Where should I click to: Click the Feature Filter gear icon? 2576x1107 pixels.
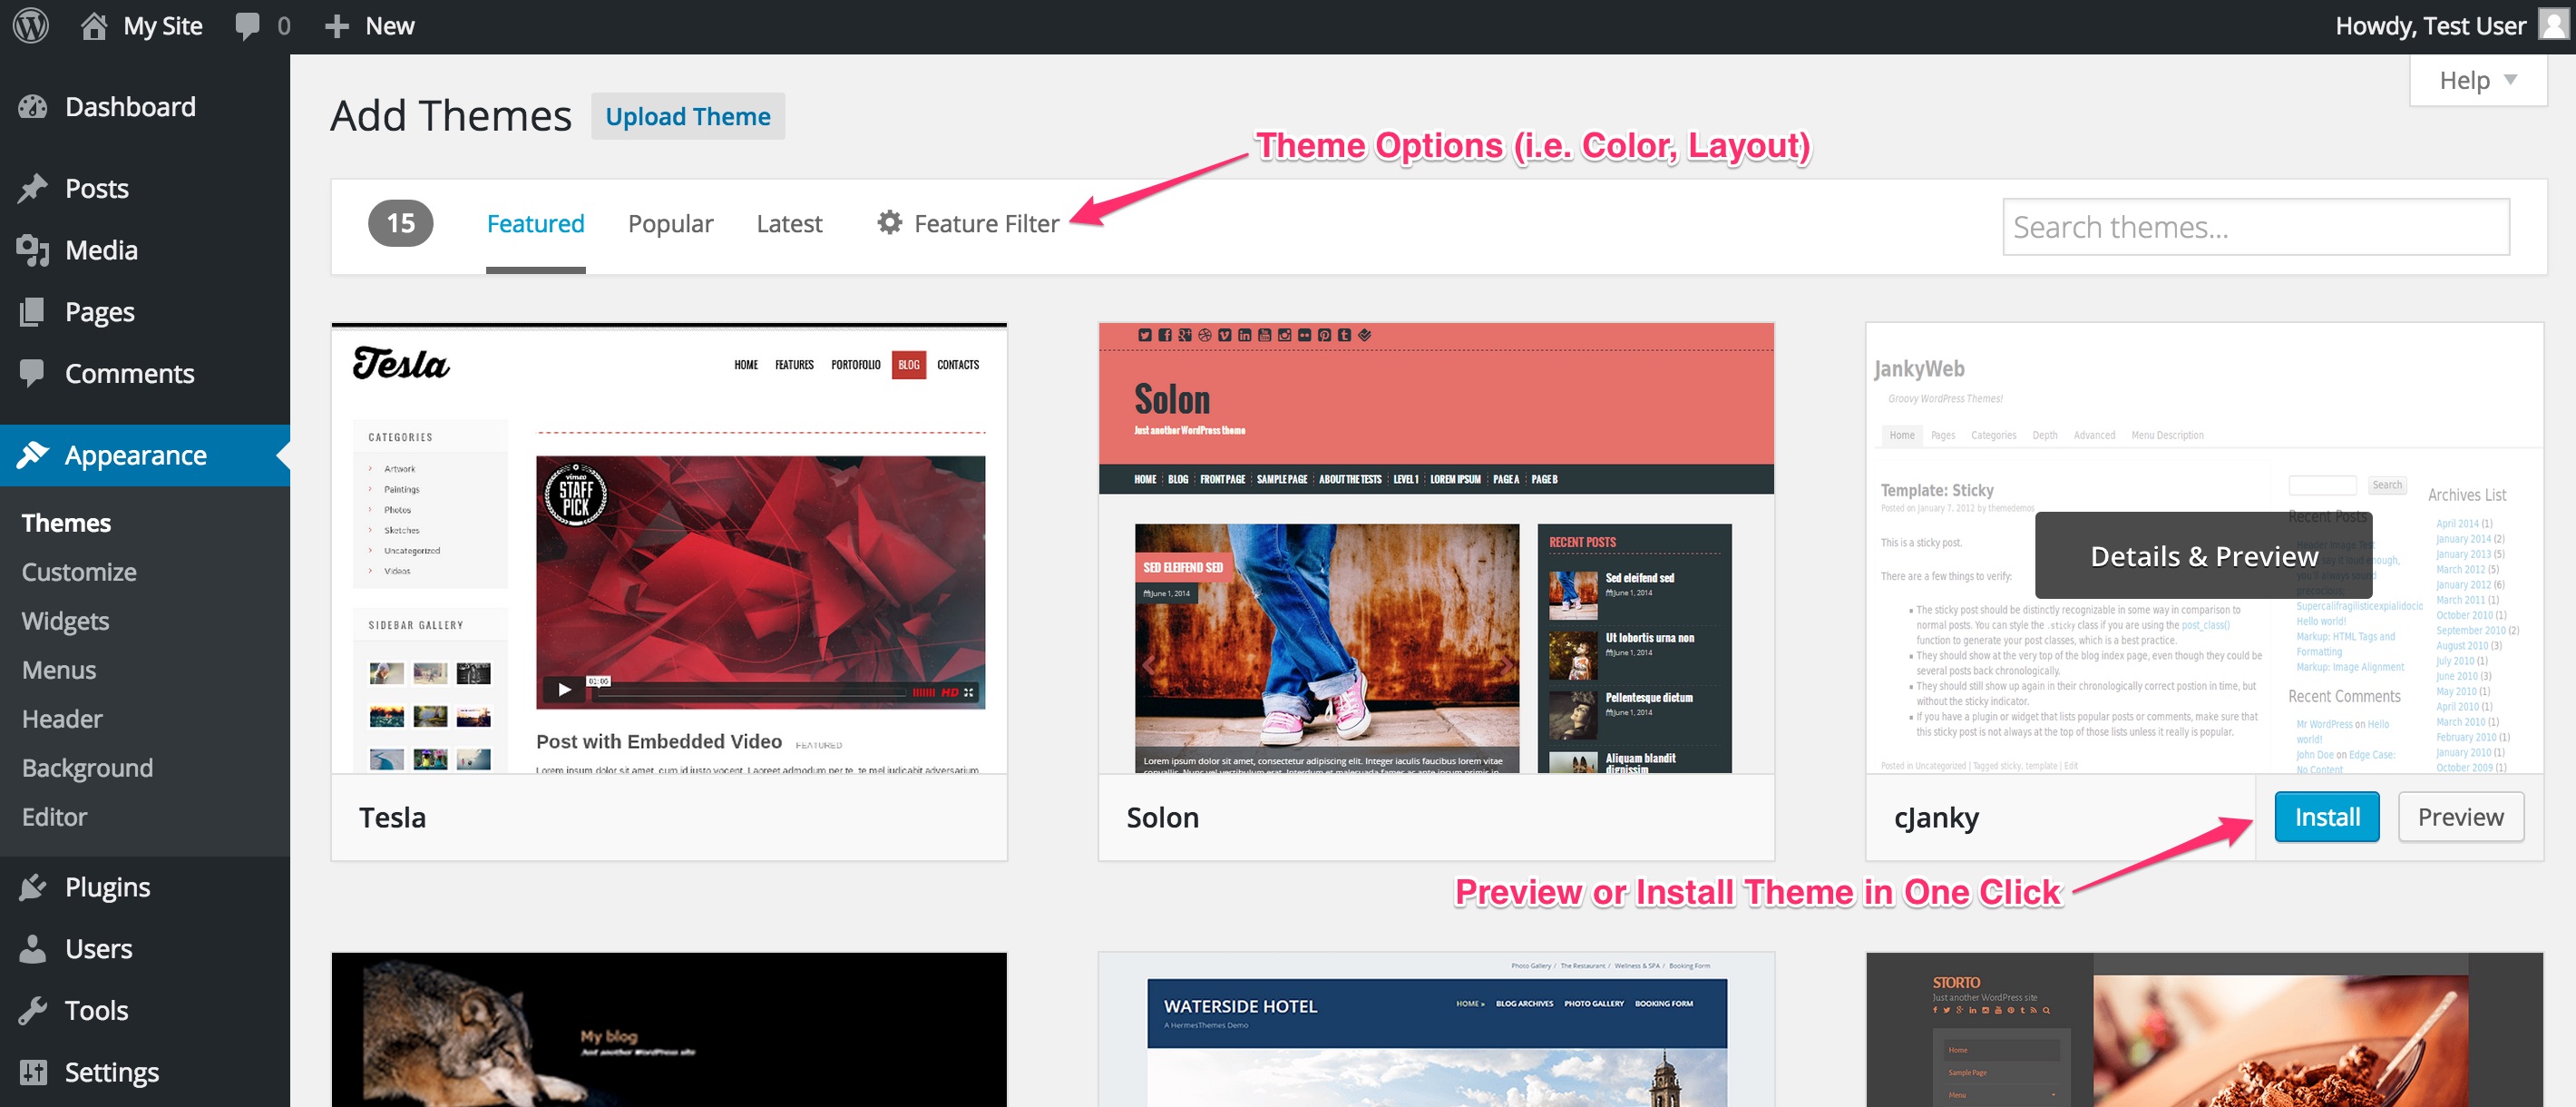889,222
